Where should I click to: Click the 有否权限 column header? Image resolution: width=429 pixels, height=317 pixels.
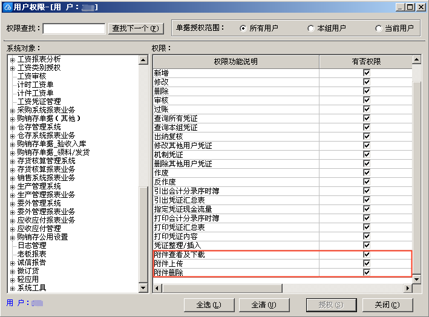[x=366, y=62]
